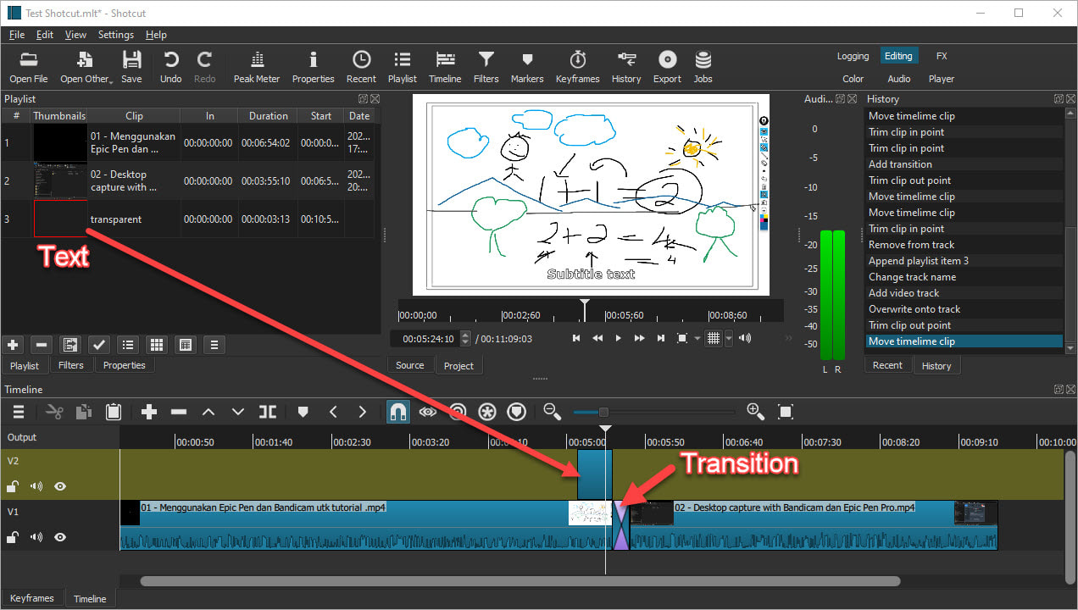The image size is (1078, 610).
Task: Switch to the Project player tab
Action: point(458,366)
